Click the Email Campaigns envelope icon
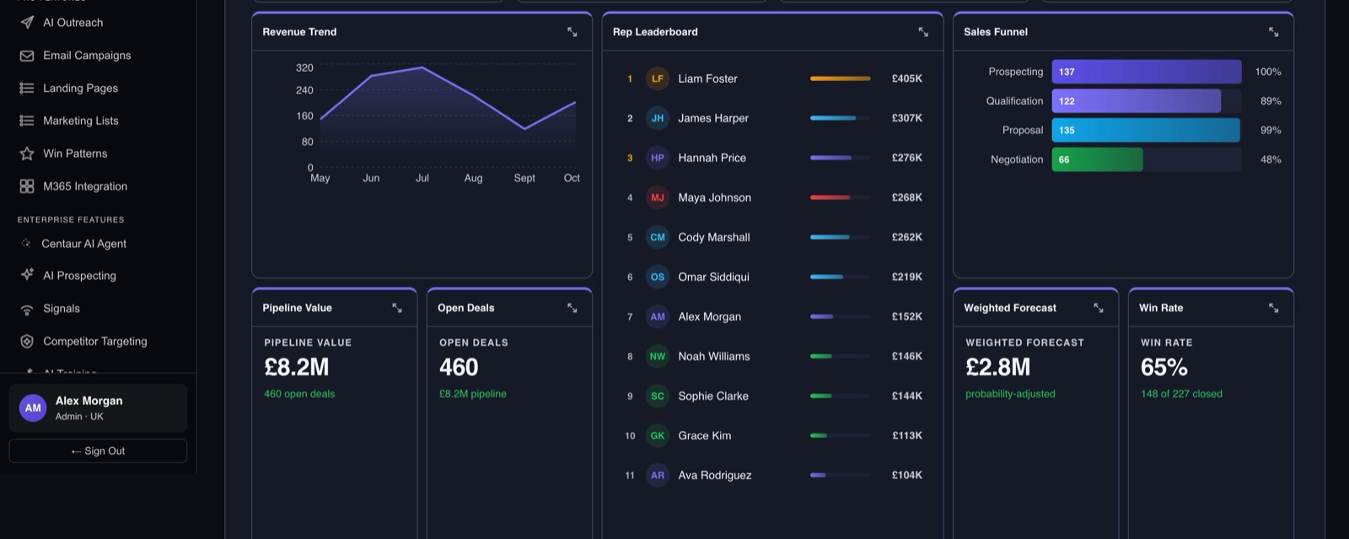The width and height of the screenshot is (1349, 539). point(27,56)
